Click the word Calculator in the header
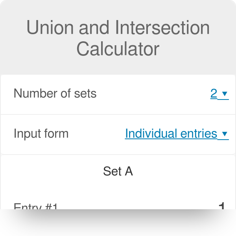The width and height of the screenshot is (236, 236). click(118, 49)
